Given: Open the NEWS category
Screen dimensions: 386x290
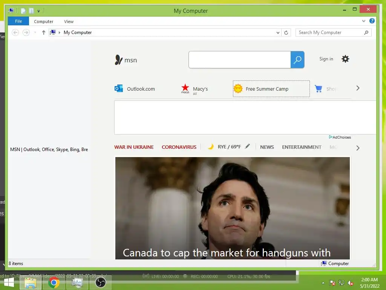Looking at the screenshot, I should tap(267, 147).
